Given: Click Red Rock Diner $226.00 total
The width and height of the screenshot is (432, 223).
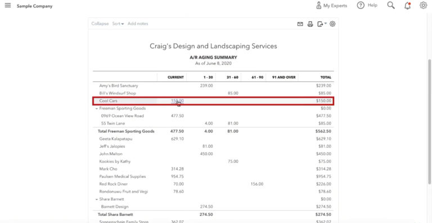Looking at the screenshot, I should [x=324, y=184].
